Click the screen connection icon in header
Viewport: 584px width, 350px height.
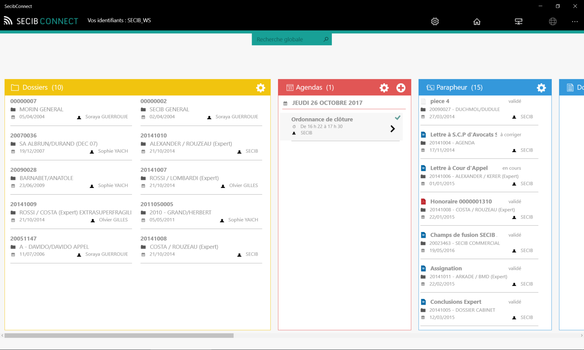519,22
